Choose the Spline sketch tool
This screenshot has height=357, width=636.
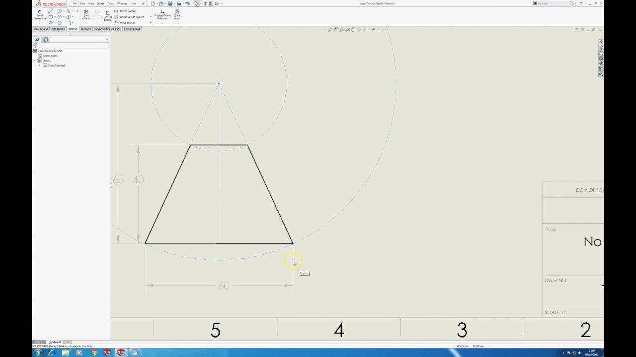68,11
